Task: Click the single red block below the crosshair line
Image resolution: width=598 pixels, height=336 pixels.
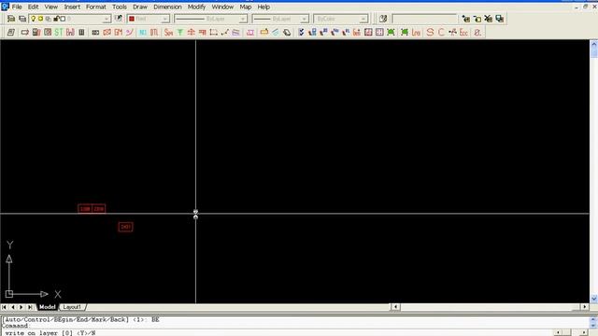Action: tap(125, 227)
